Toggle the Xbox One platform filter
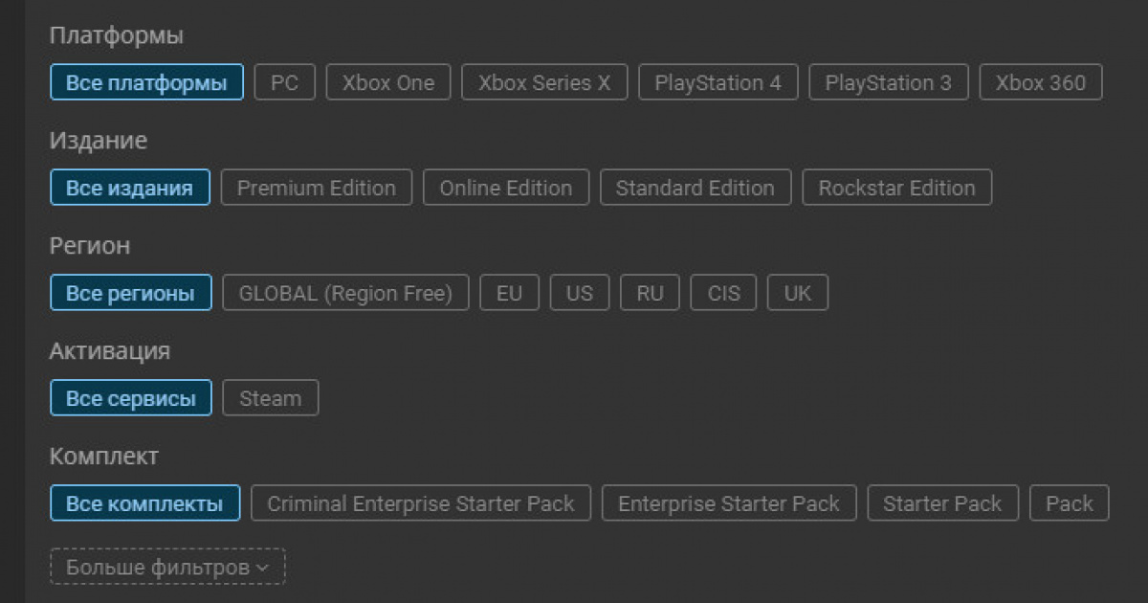 [x=388, y=82]
